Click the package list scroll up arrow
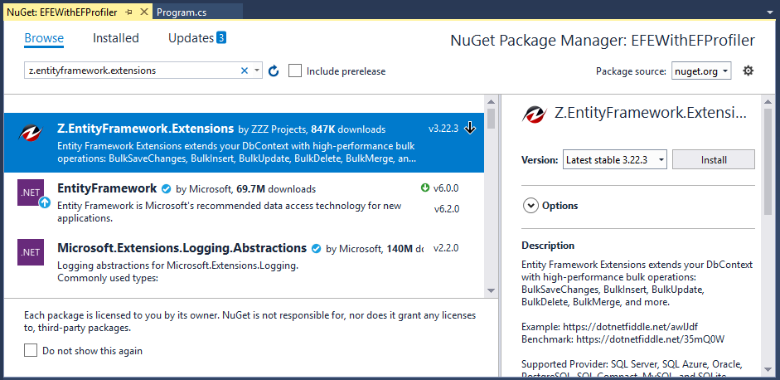 491,101
